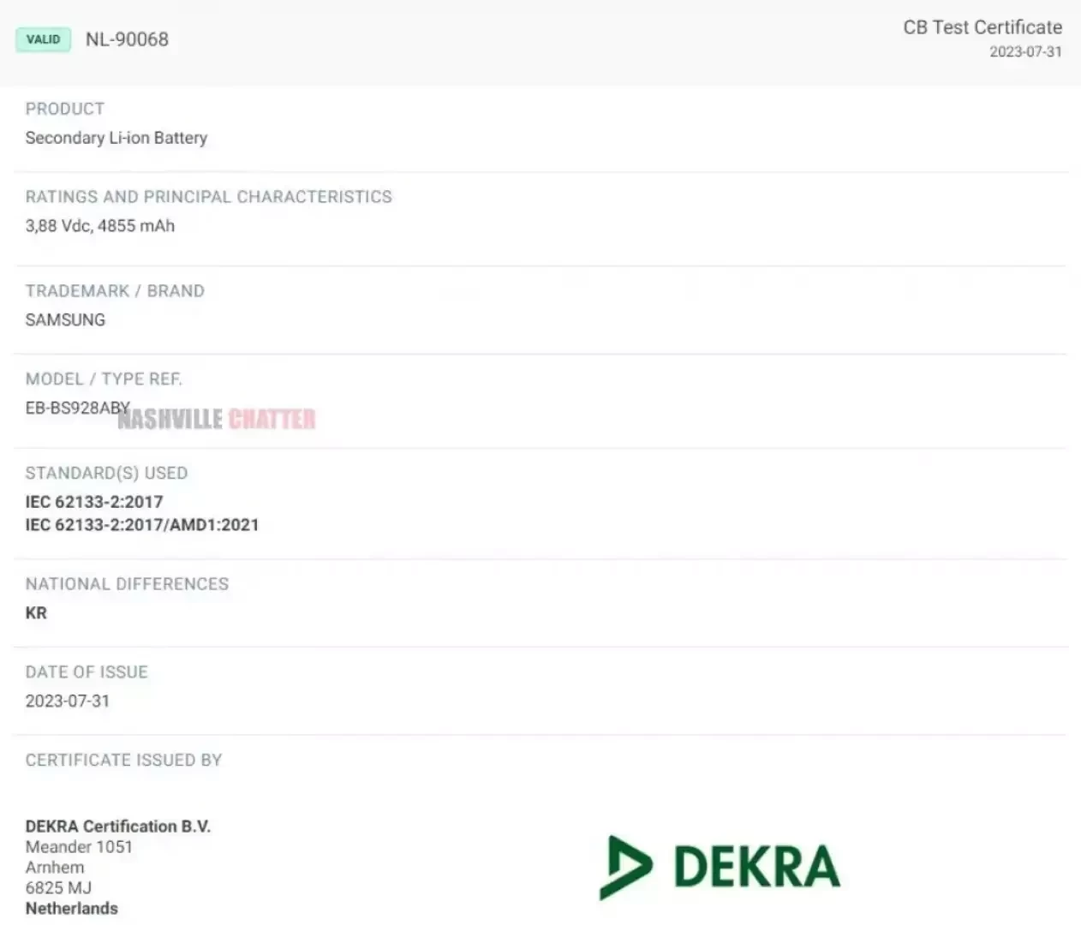Screen dimensions: 1081x925
Task: Click the DEKRA Certification B.V. issuer name
Action: click(x=118, y=827)
